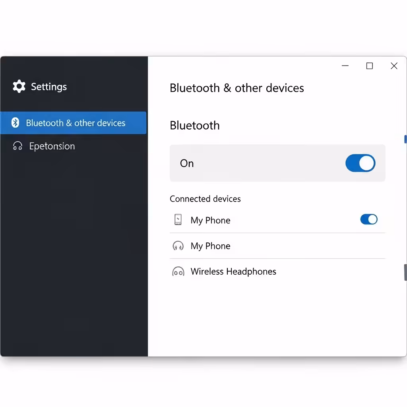Click the first My Phone label
407x407 pixels.
[x=211, y=220]
